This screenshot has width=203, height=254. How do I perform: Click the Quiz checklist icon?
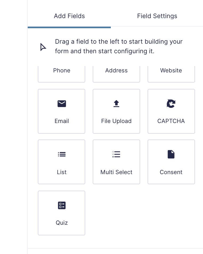click(62, 205)
